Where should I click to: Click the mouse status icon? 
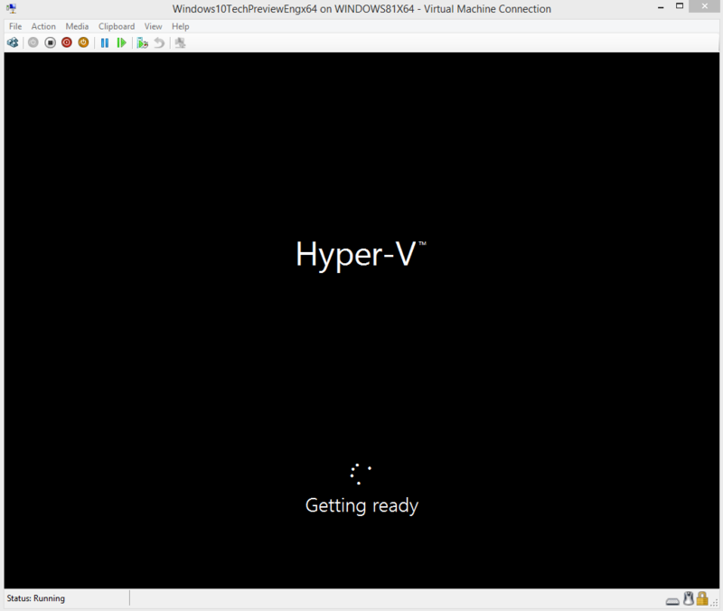click(x=689, y=598)
